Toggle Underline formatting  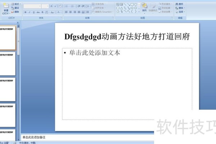[34, 12]
